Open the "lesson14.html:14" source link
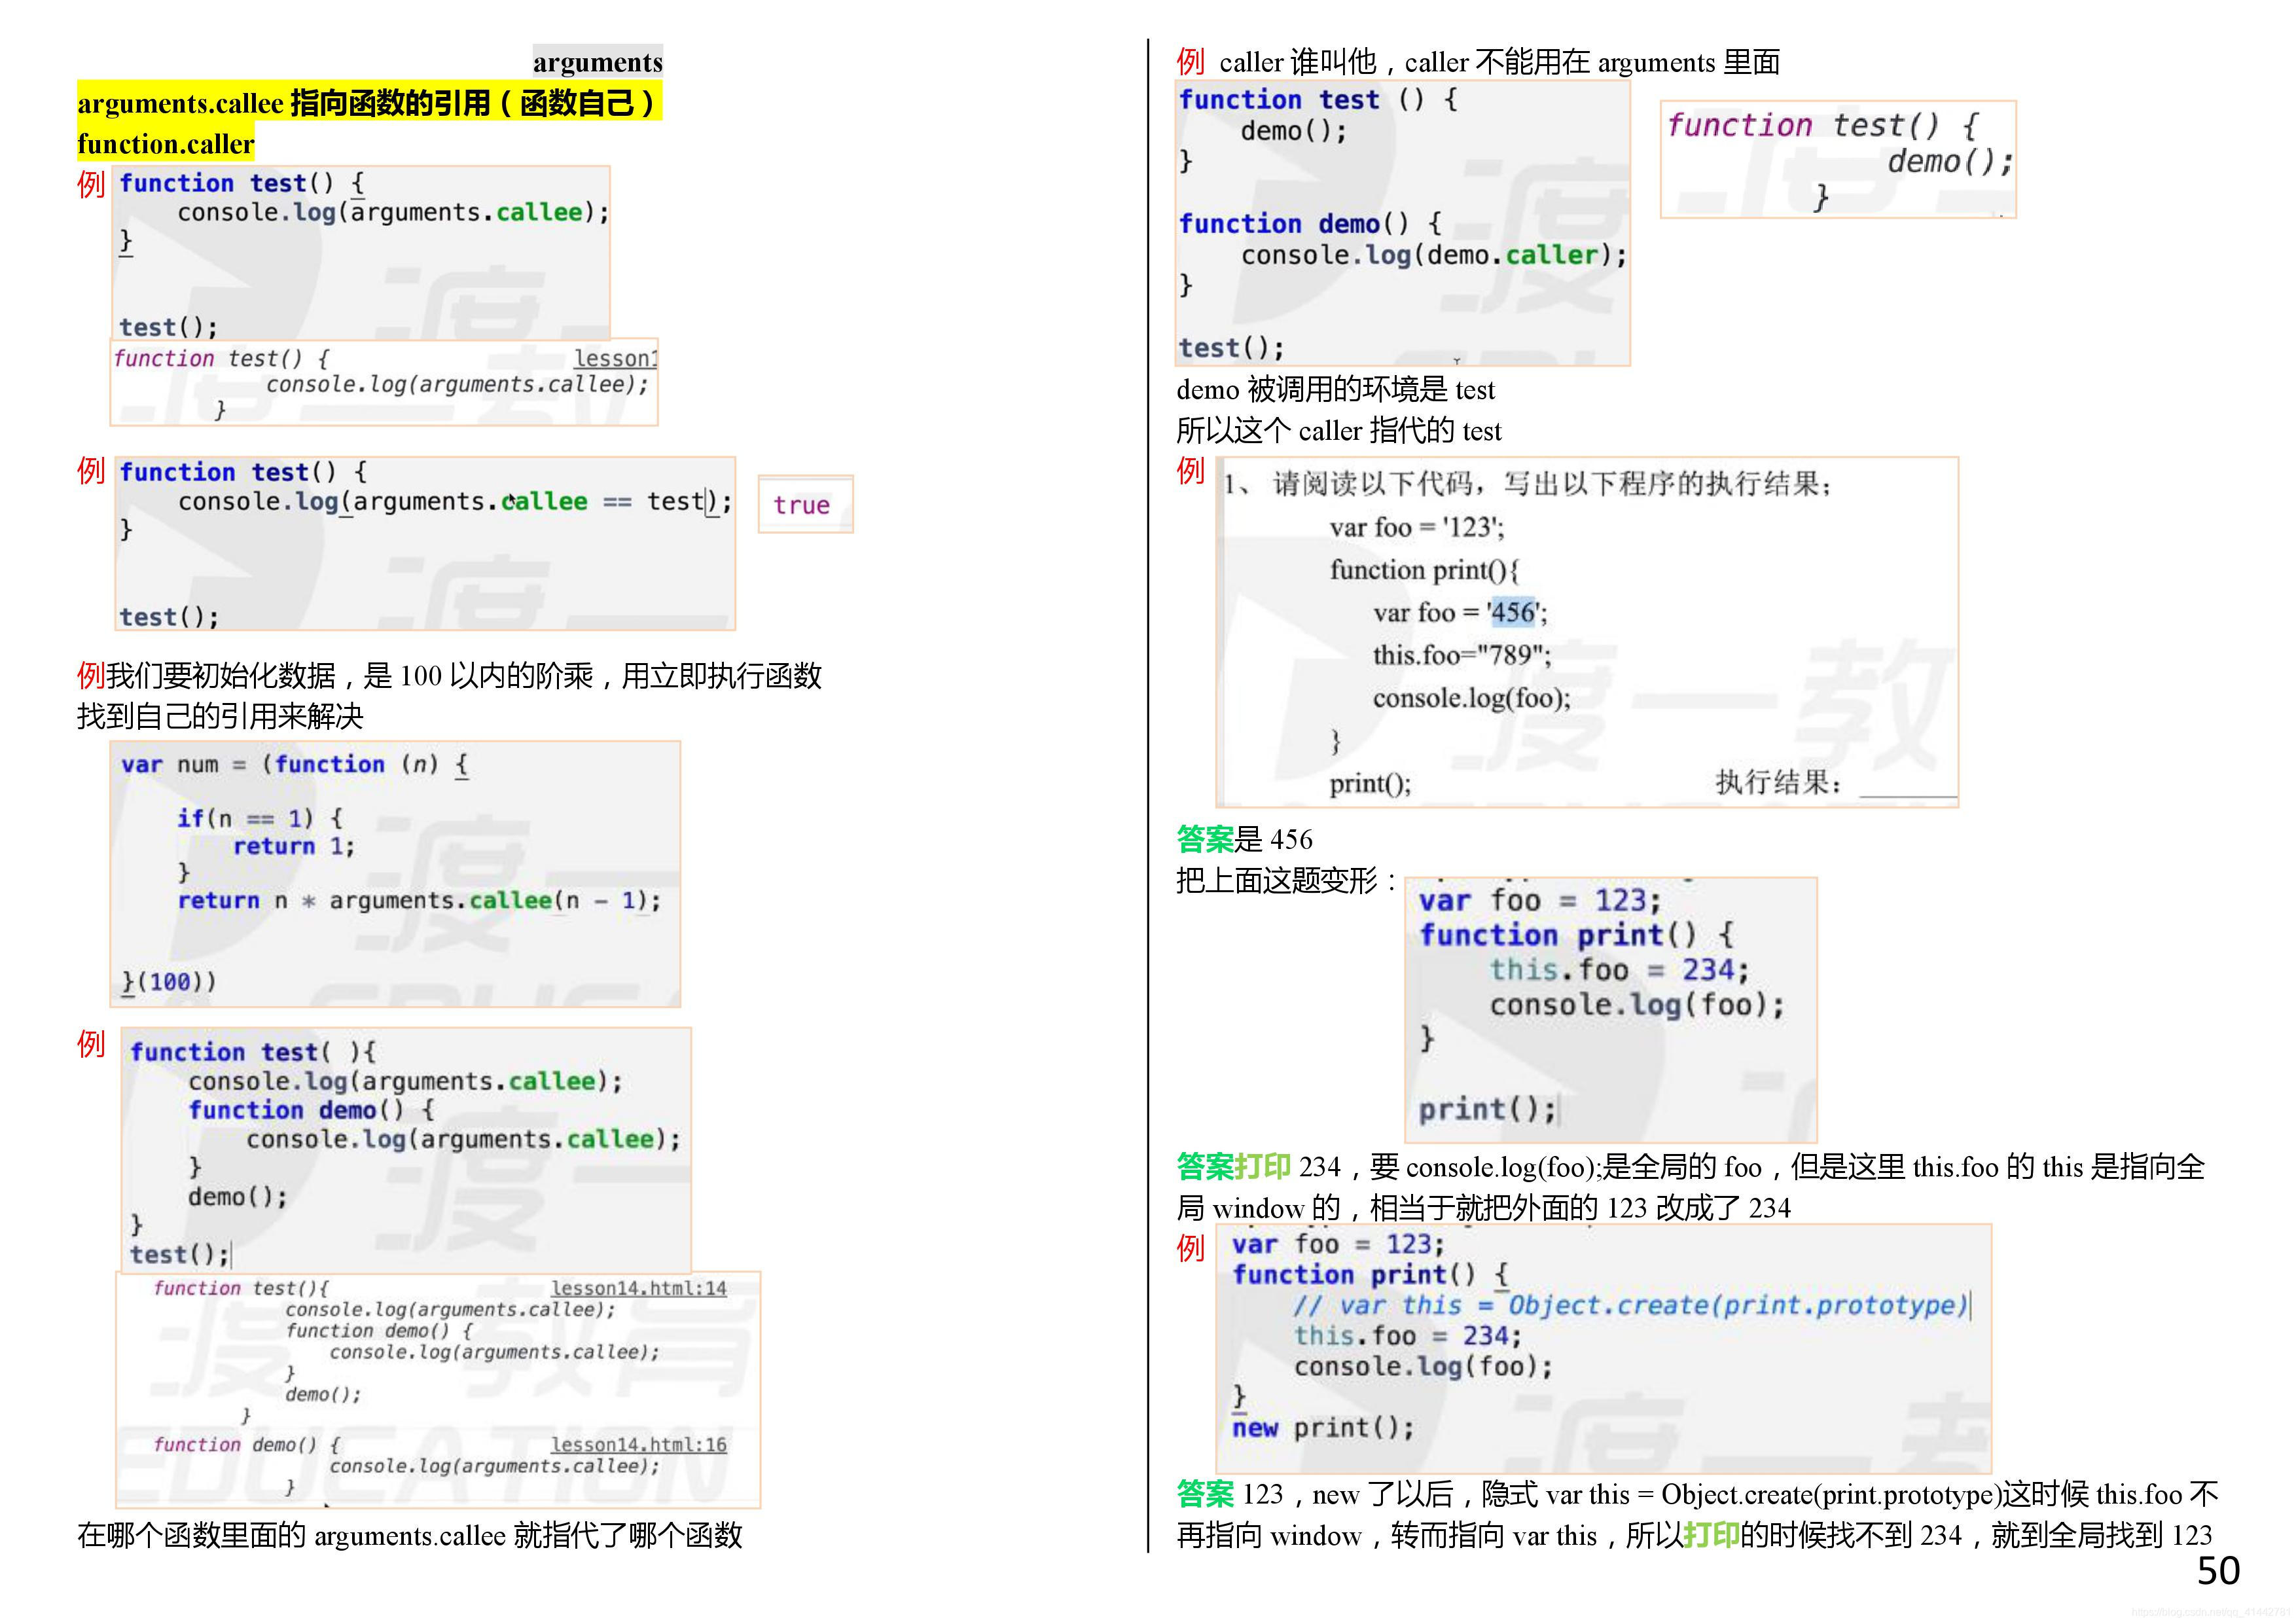Screen dimensions: 2296x1624 [x=638, y=1289]
